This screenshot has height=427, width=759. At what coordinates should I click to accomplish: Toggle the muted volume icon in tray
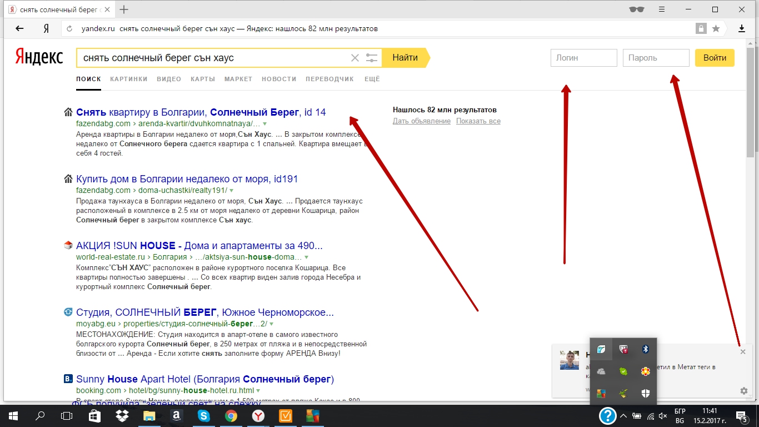(662, 415)
